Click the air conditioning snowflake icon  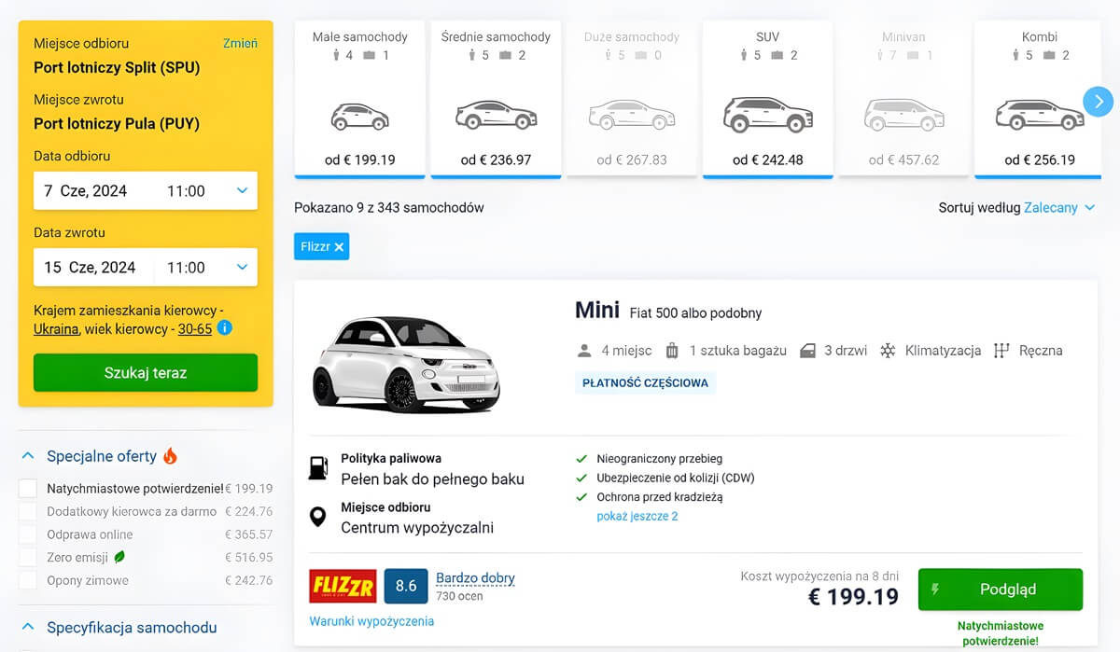888,351
